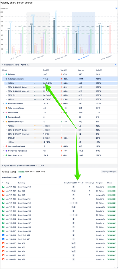
Task: Select Mar 8 - Mar 21 (5) sprint label
Action: 38,57
